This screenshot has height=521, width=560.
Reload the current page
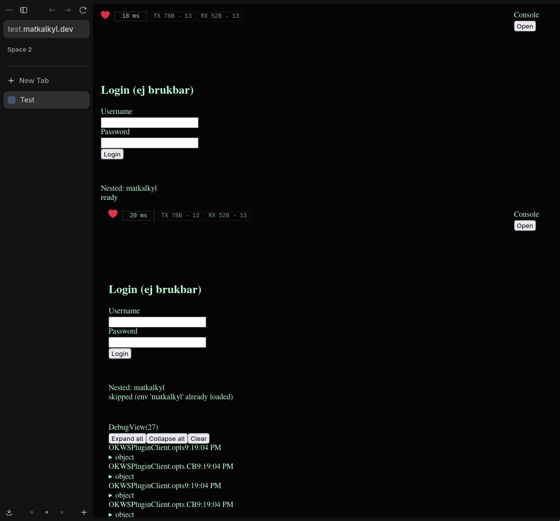pyautogui.click(x=83, y=10)
